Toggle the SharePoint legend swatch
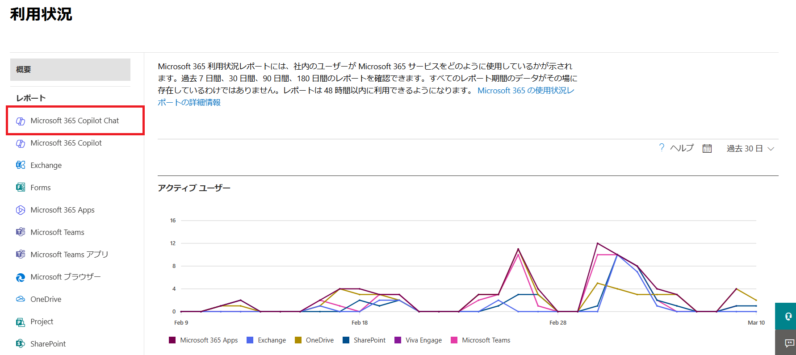Viewport: 796px width, 355px height. pyautogui.click(x=346, y=340)
